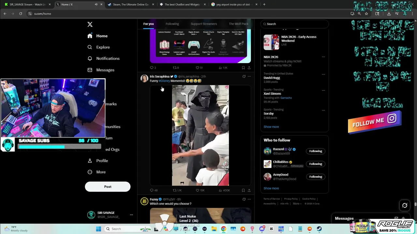Play the Kylo Ren video

tap(200, 135)
